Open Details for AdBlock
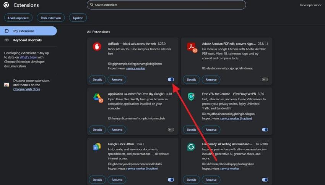The image size is (325, 185). coord(97,80)
